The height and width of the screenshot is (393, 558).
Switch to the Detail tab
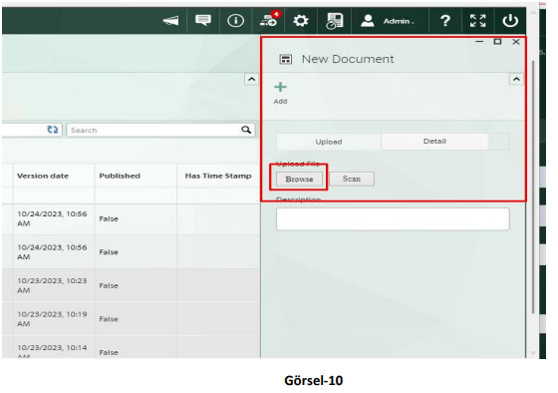coord(434,141)
